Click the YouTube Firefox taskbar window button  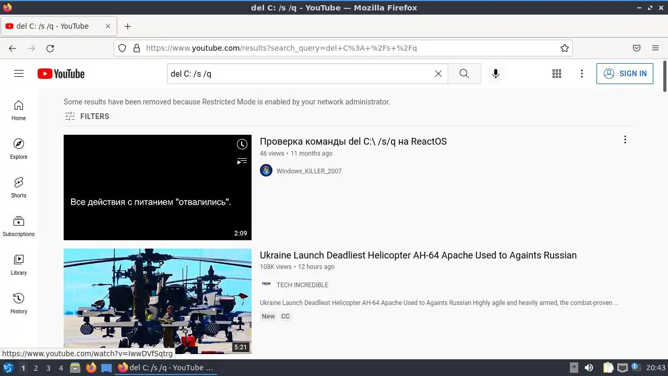tap(166, 368)
